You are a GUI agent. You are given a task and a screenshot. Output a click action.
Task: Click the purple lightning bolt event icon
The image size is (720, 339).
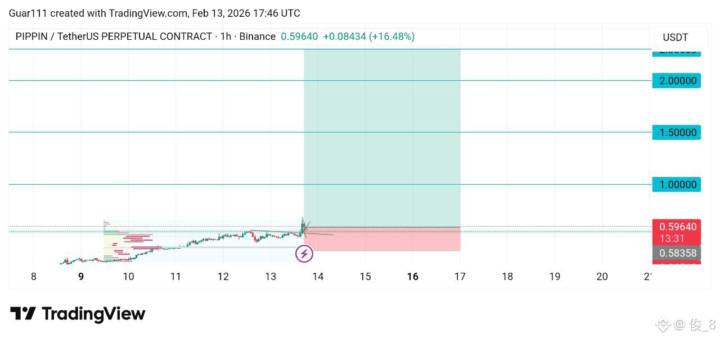click(x=304, y=254)
